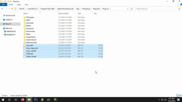
Task: Sort by Name column header
Action: pyautogui.click(x=26, y=14)
